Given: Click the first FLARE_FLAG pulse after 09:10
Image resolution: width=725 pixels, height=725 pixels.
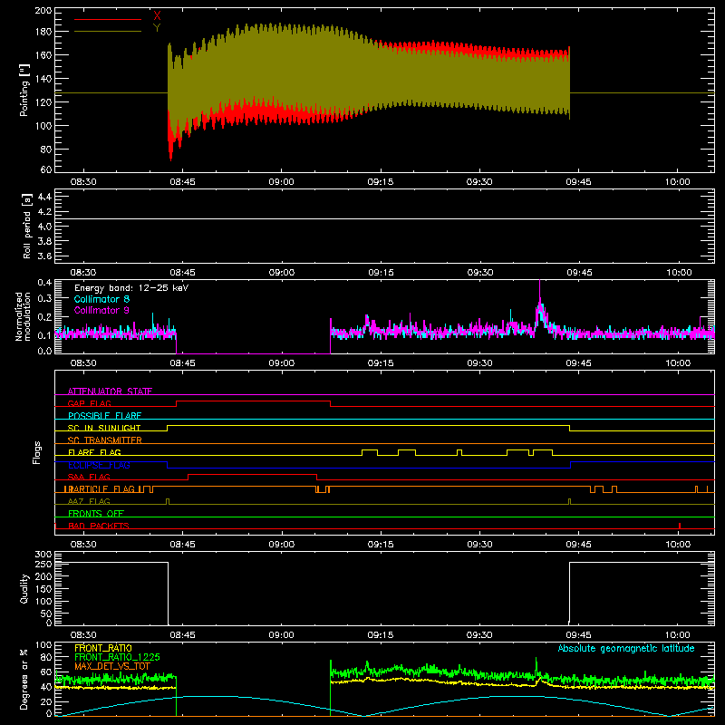Looking at the screenshot, I should click(370, 449).
